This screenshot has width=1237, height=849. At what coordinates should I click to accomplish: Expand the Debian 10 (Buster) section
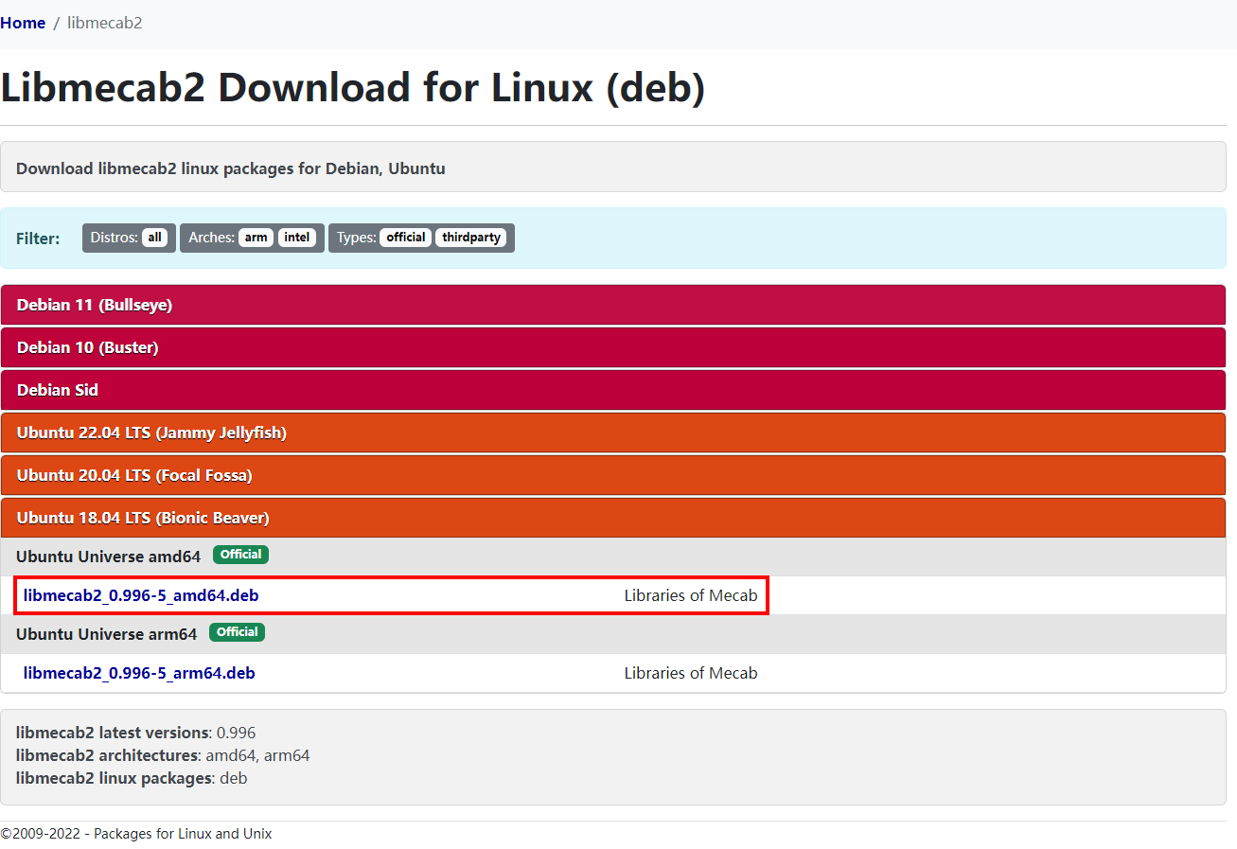point(88,347)
